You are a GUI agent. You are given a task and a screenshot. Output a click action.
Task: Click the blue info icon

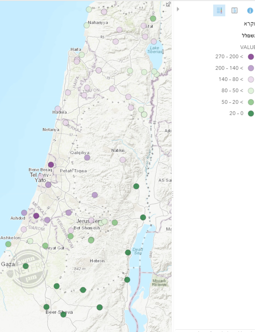coord(250,11)
